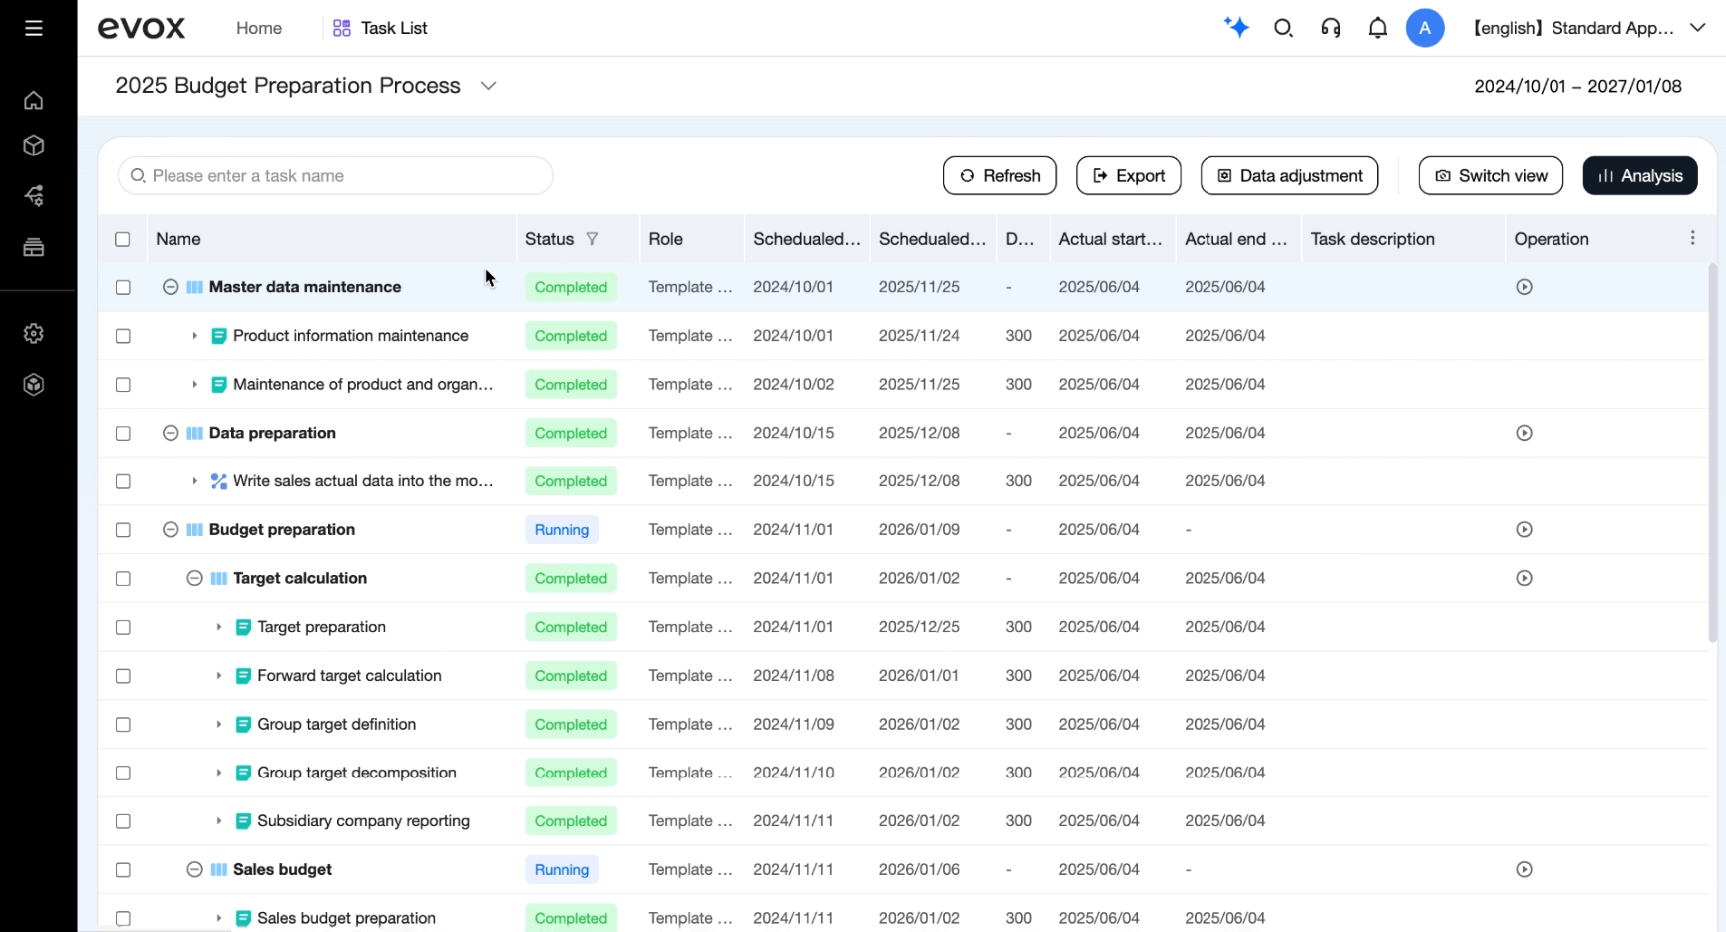Check the Target calculation row

[123, 578]
